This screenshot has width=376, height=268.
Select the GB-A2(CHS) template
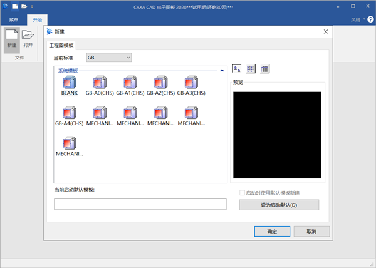(x=160, y=86)
